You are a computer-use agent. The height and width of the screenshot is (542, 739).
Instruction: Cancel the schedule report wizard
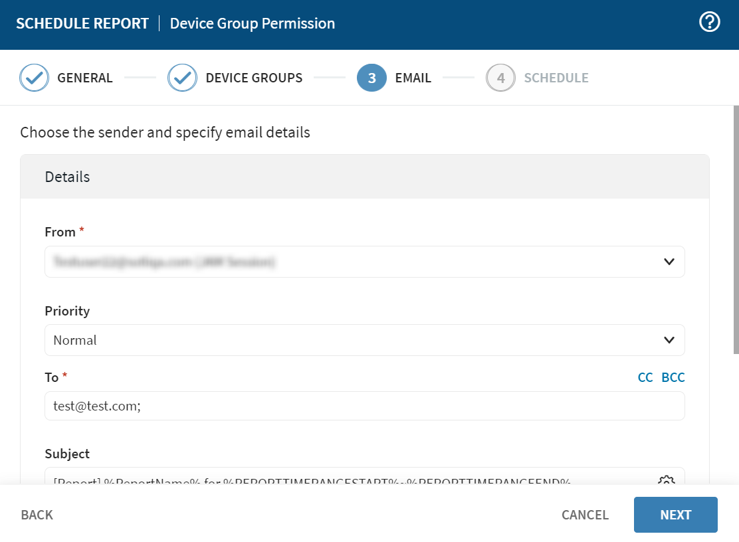click(x=585, y=515)
